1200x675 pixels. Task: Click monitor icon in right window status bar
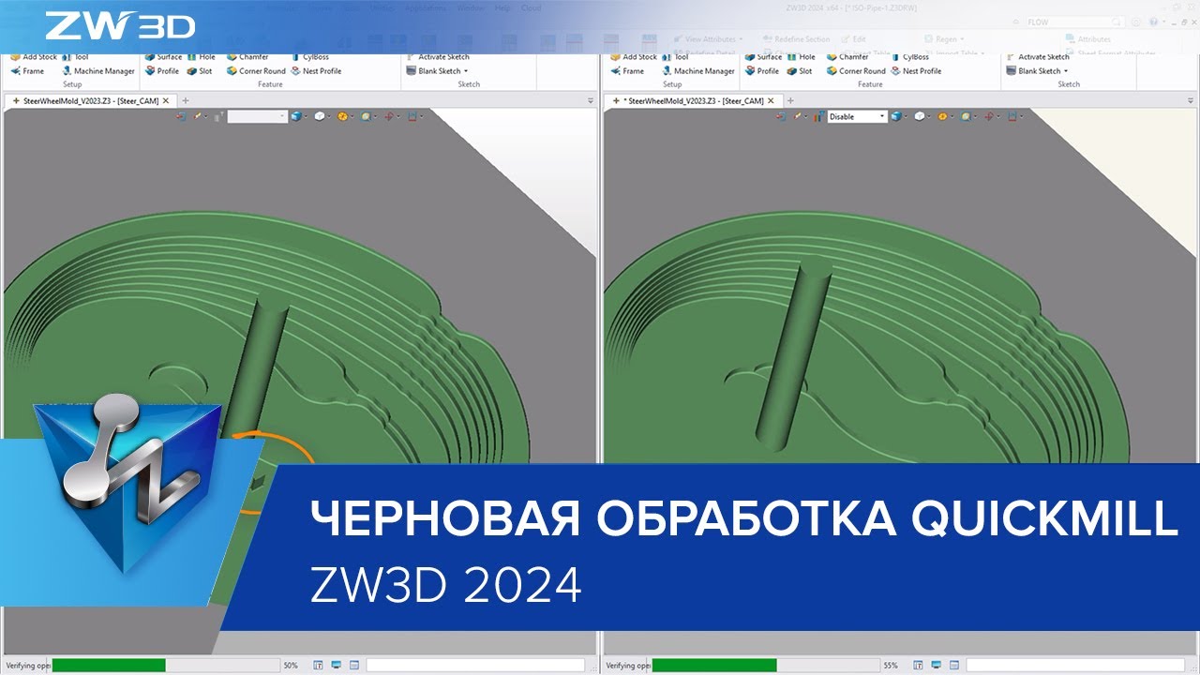coord(936,665)
